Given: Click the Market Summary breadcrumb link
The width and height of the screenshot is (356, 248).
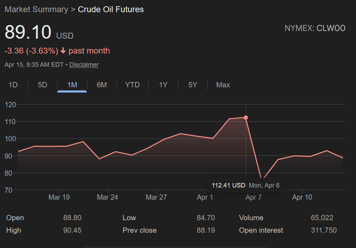Looking at the screenshot, I should tap(36, 9).
